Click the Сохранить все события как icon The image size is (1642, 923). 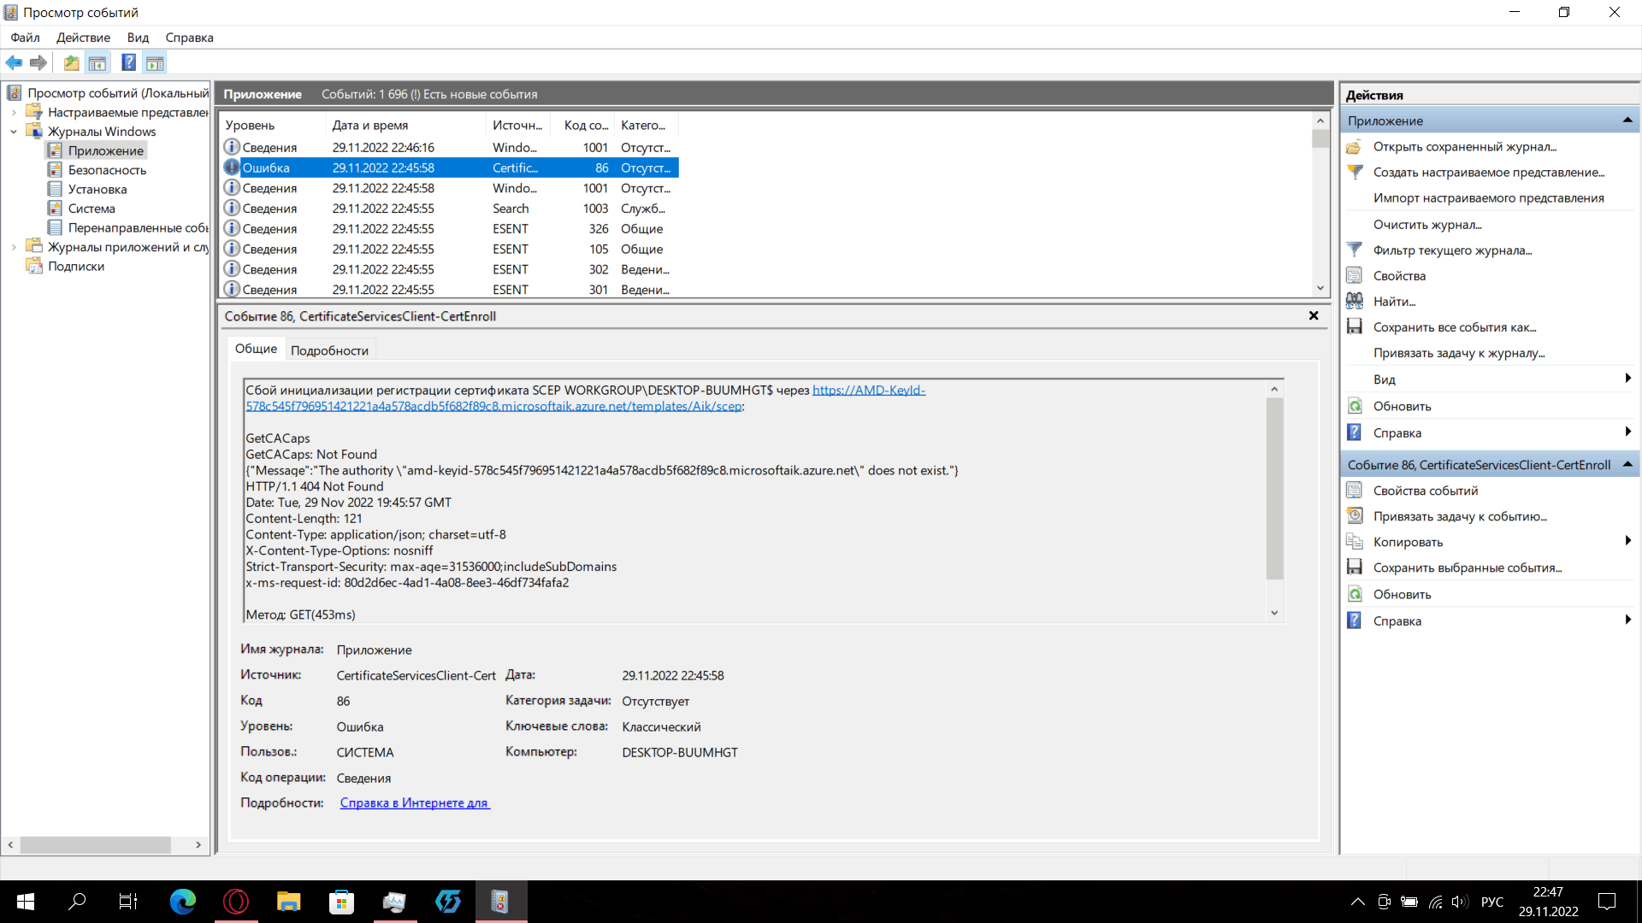[x=1355, y=326]
